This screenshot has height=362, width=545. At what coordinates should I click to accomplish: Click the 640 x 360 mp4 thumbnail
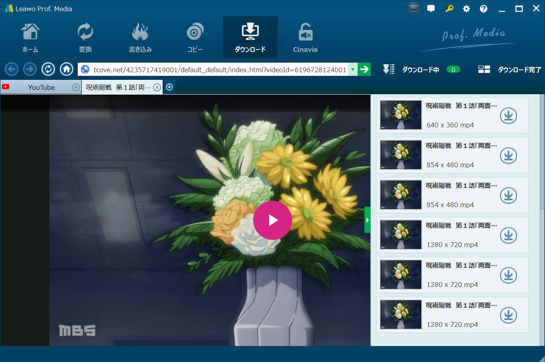401,115
